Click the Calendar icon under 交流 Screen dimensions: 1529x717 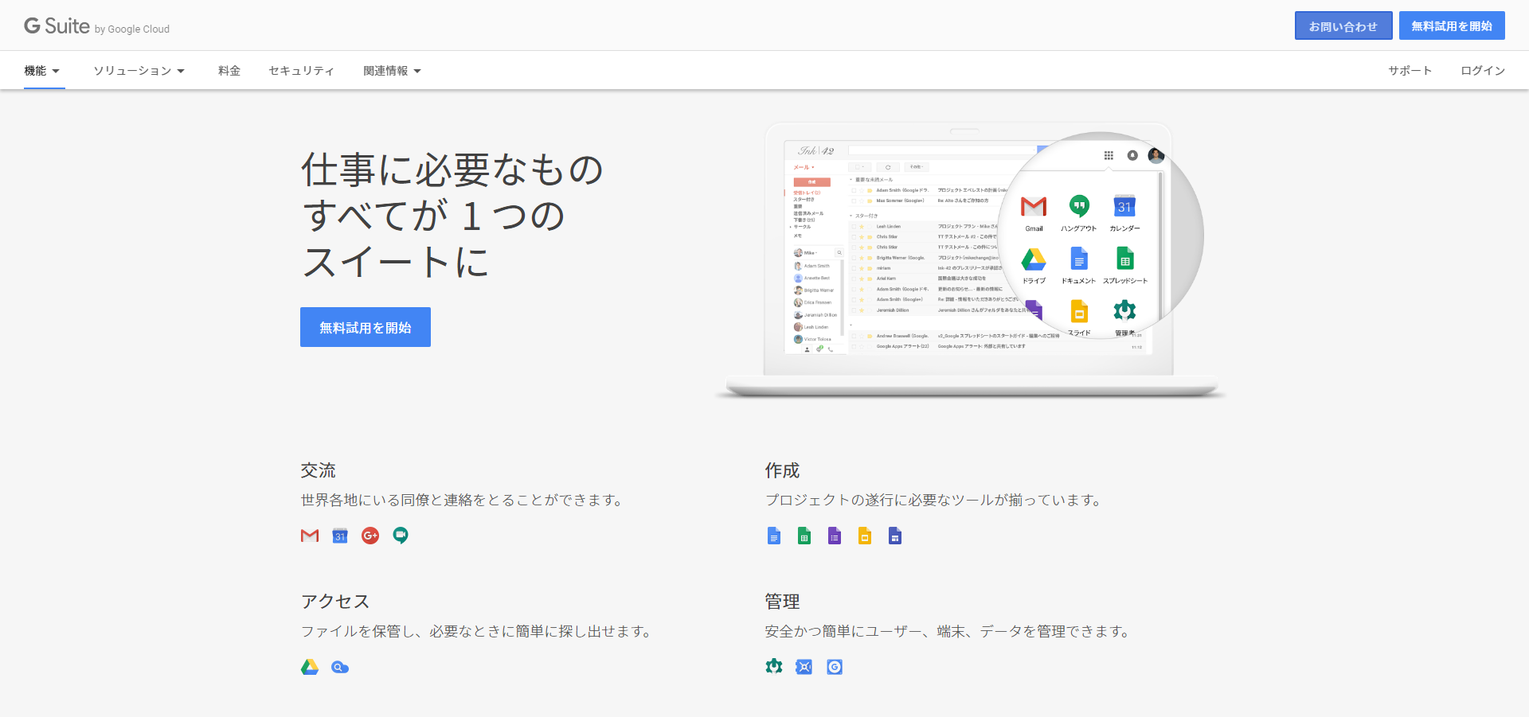(340, 536)
